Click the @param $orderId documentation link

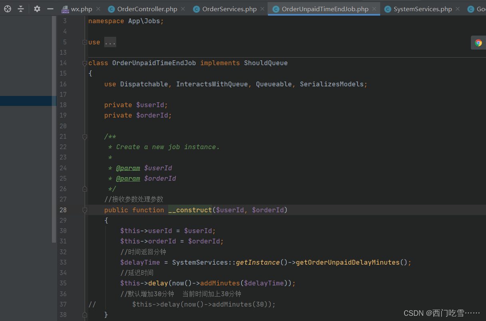[128, 178]
